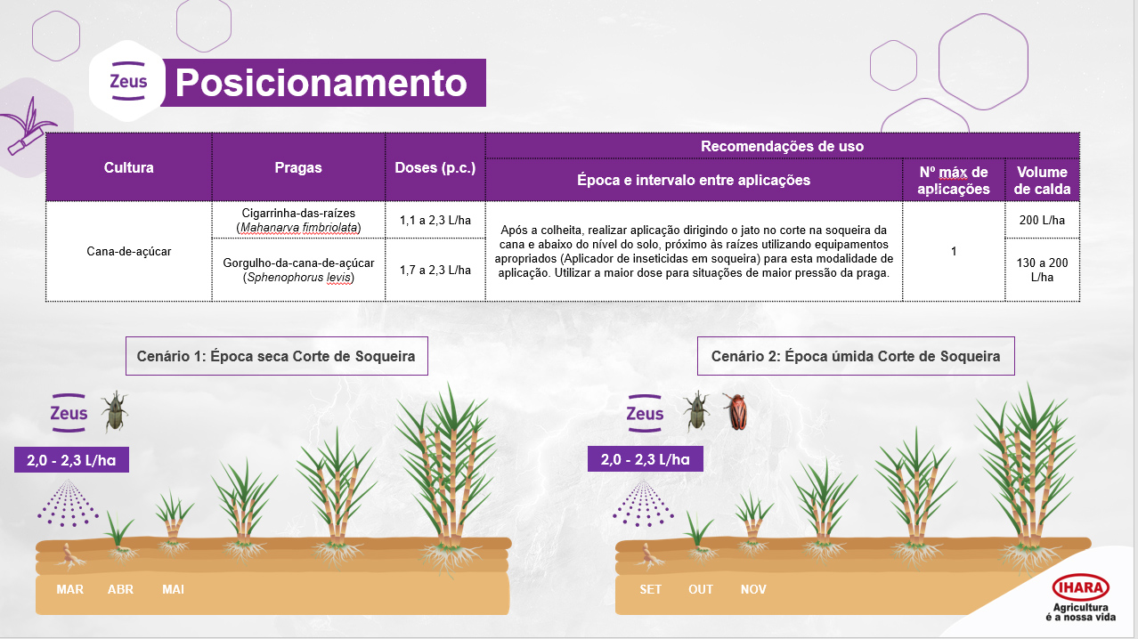The height and width of the screenshot is (639, 1138).
Task: Select the Recomendações de uso header cell
Action: coord(782,146)
